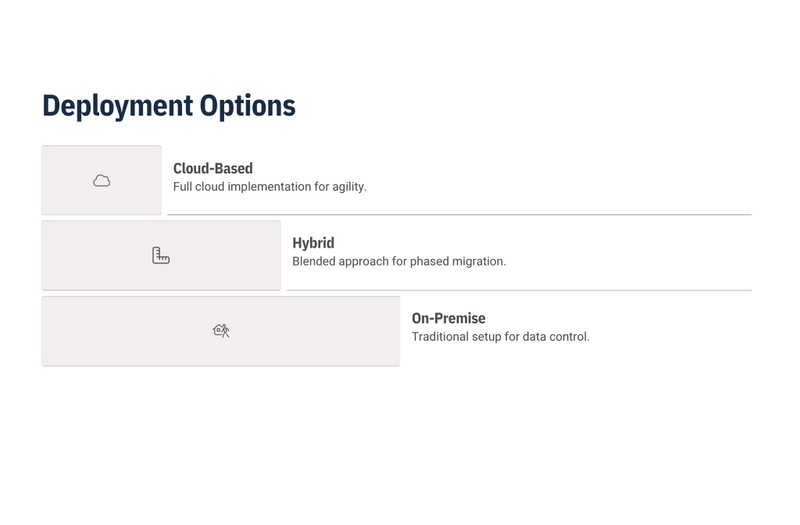Select the Hybrid heading text
The width and height of the screenshot is (800, 525).
(x=313, y=244)
